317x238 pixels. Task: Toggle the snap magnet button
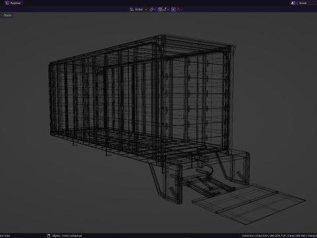[160, 9]
